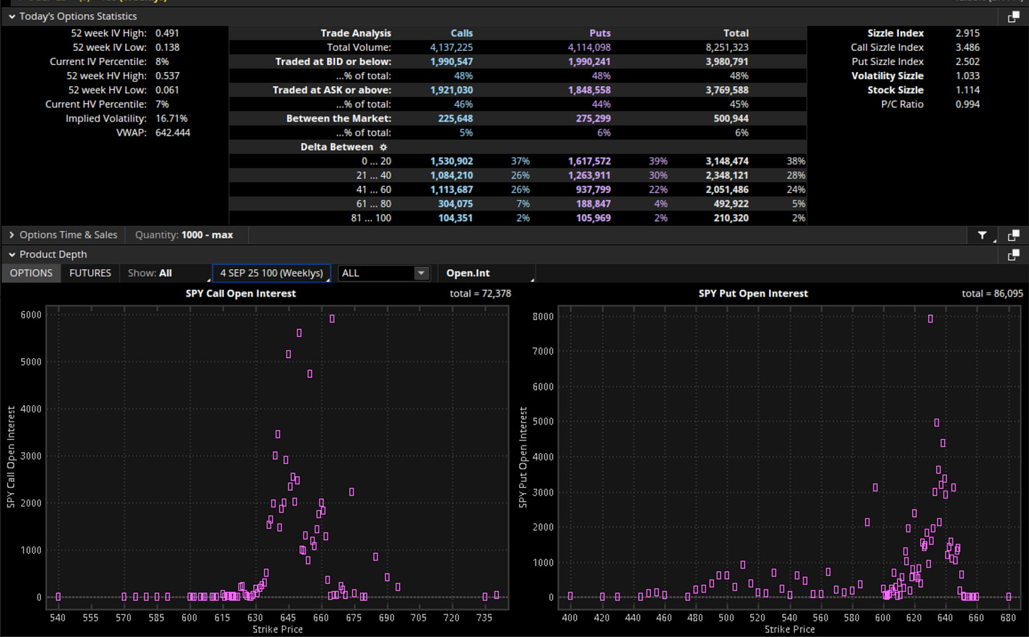The image size is (1029, 637).
Task: Click the Calls column header
Action: (x=461, y=33)
